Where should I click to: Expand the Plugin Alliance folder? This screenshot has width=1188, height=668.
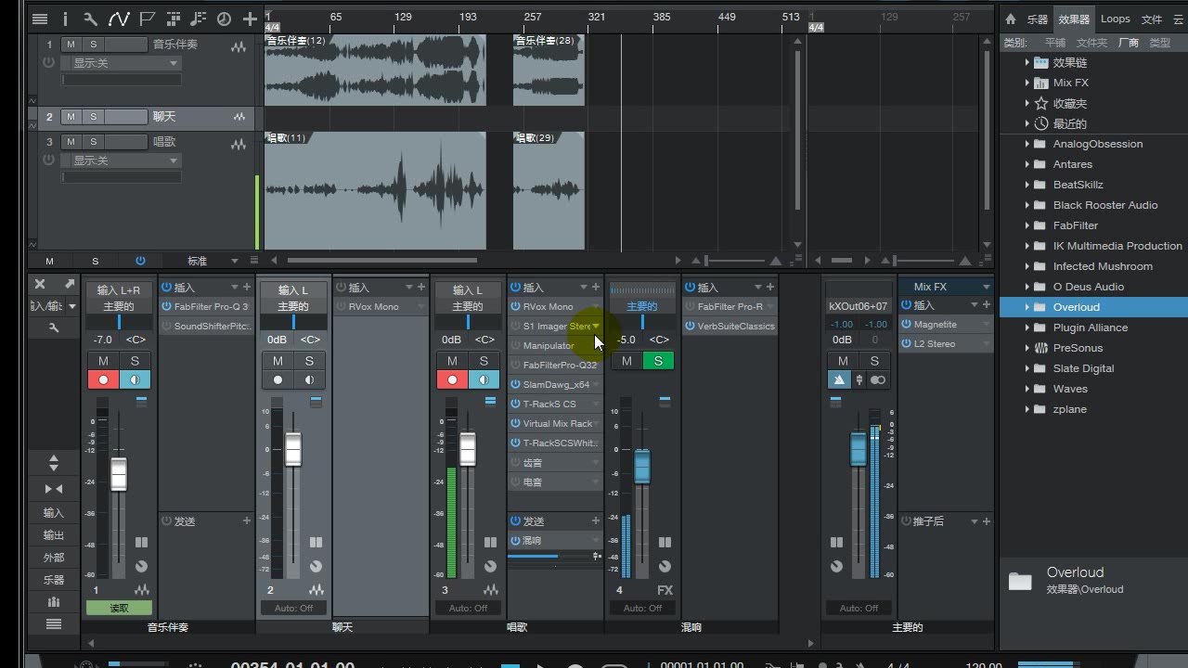[x=1027, y=328]
